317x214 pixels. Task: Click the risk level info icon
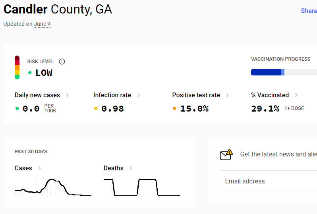click(62, 62)
